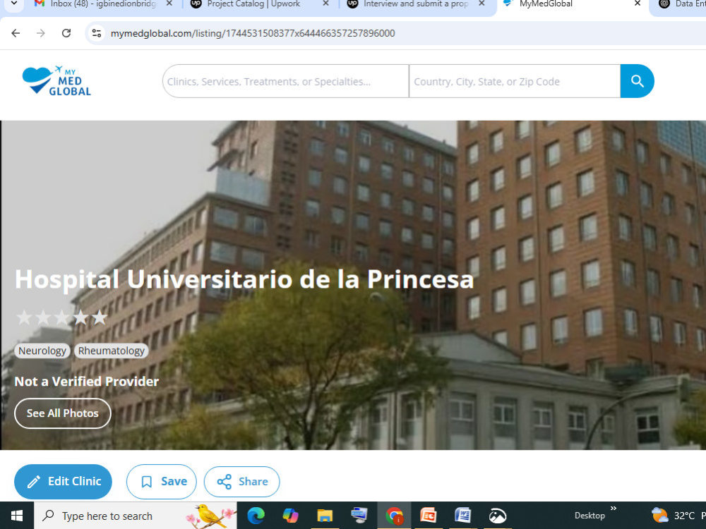
Task: Click the Type here to search box
Action: click(135, 516)
